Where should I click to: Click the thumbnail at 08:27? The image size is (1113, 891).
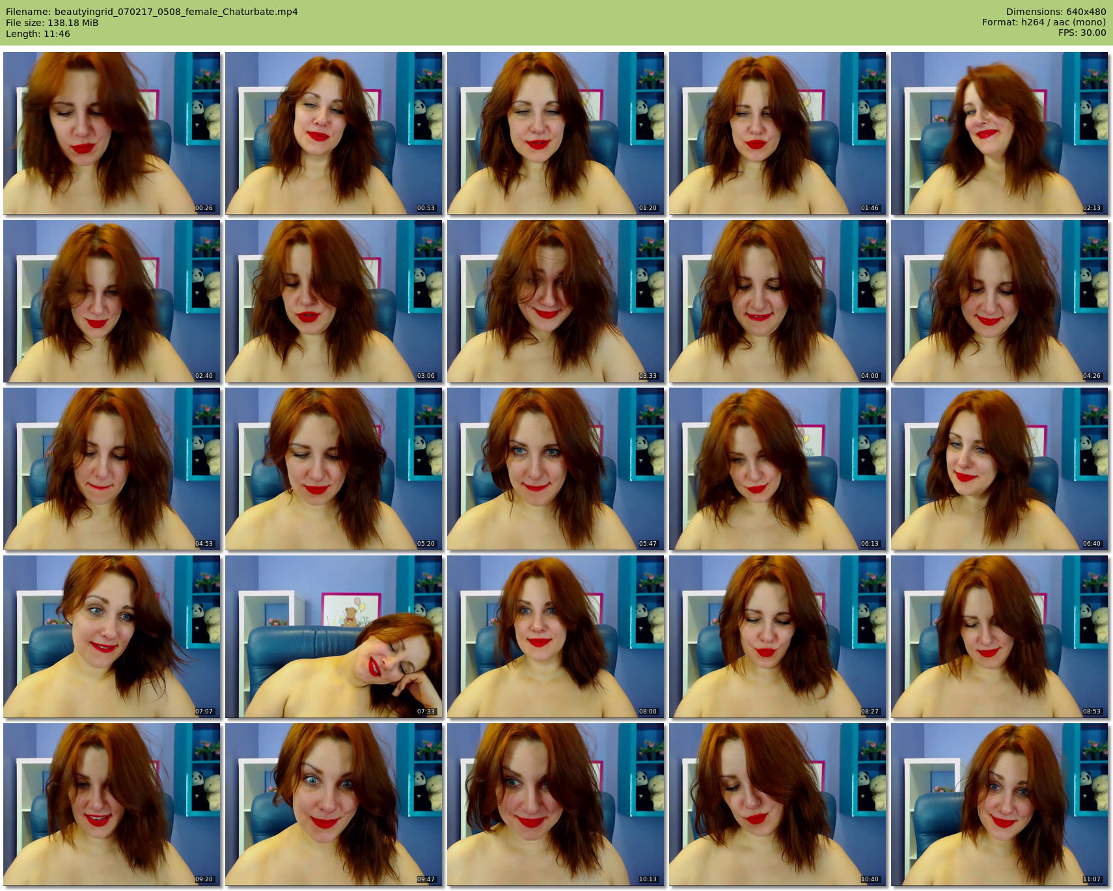[777, 637]
